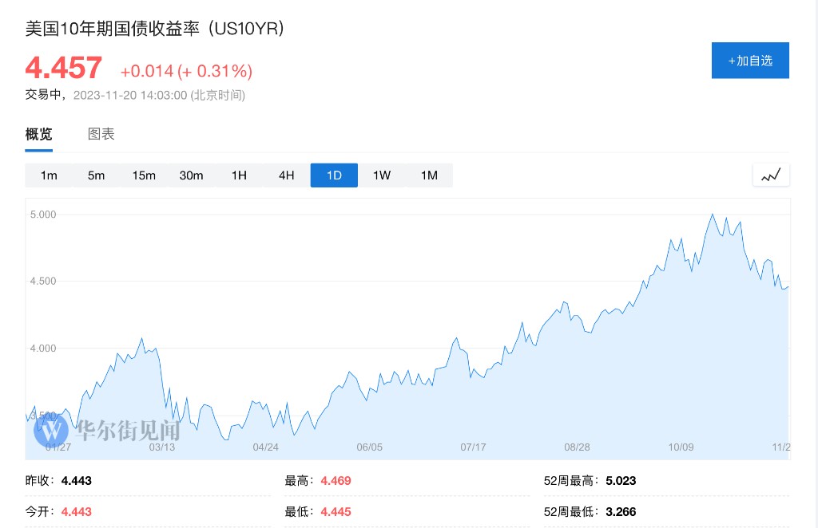Image resolution: width=818 pixels, height=528 pixels.
Task: Switch to the 概览 tab
Action: click(39, 134)
